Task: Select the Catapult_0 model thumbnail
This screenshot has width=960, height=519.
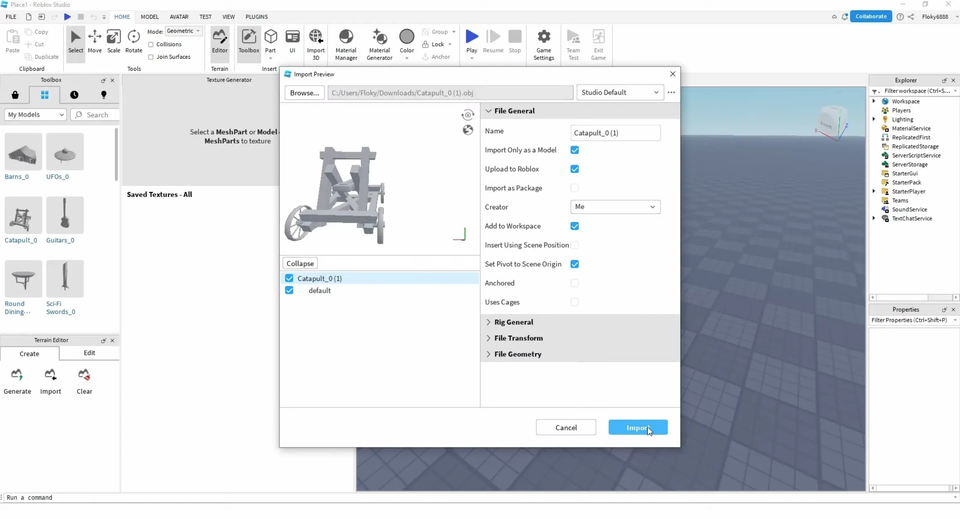Action: click(23, 215)
